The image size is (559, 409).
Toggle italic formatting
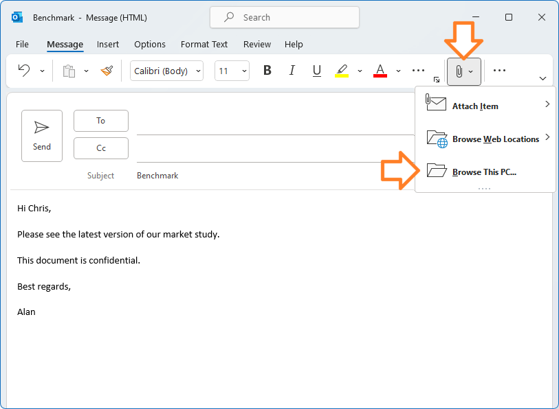(x=292, y=71)
